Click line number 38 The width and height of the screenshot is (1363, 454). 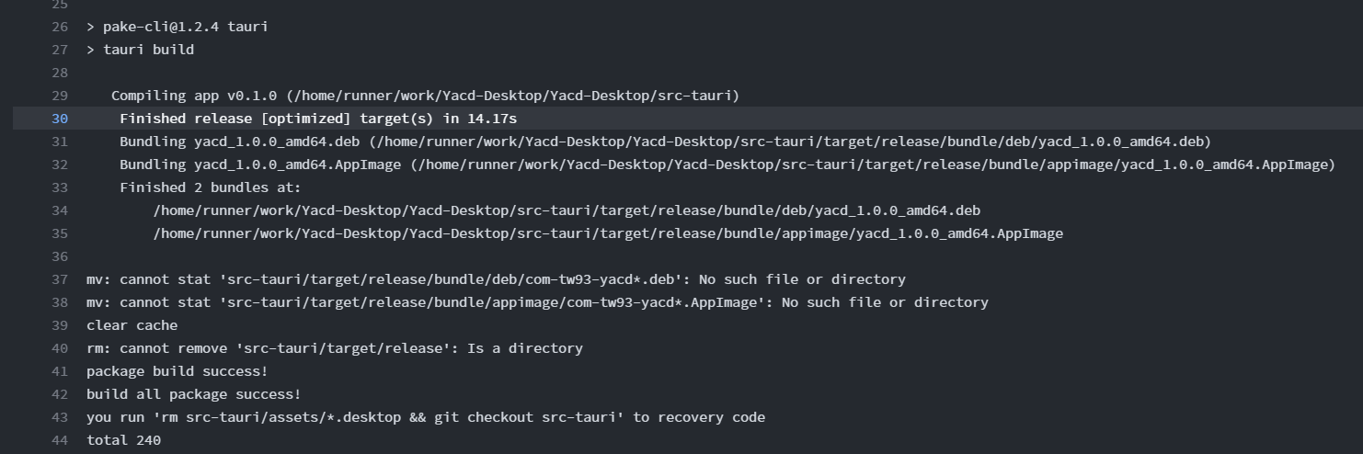(x=60, y=302)
